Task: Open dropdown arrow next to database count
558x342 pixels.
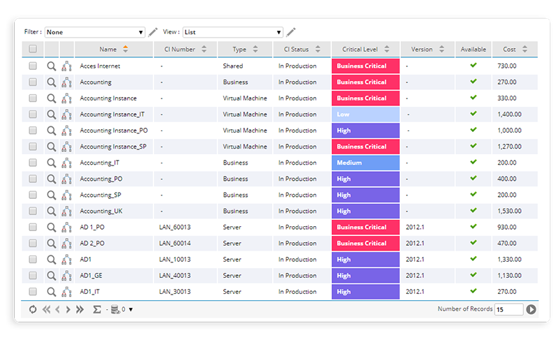Action: [x=130, y=310]
